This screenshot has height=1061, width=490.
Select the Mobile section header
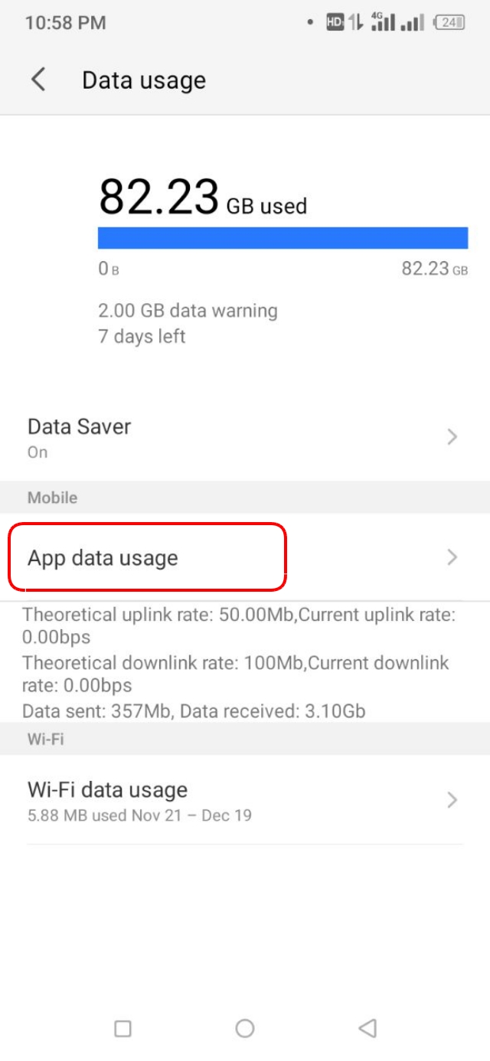click(51, 498)
